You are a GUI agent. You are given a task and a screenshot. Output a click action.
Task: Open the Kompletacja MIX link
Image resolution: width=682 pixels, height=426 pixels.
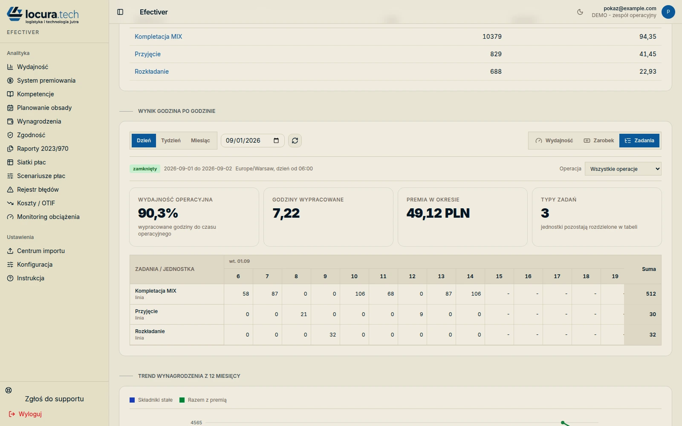[159, 37]
